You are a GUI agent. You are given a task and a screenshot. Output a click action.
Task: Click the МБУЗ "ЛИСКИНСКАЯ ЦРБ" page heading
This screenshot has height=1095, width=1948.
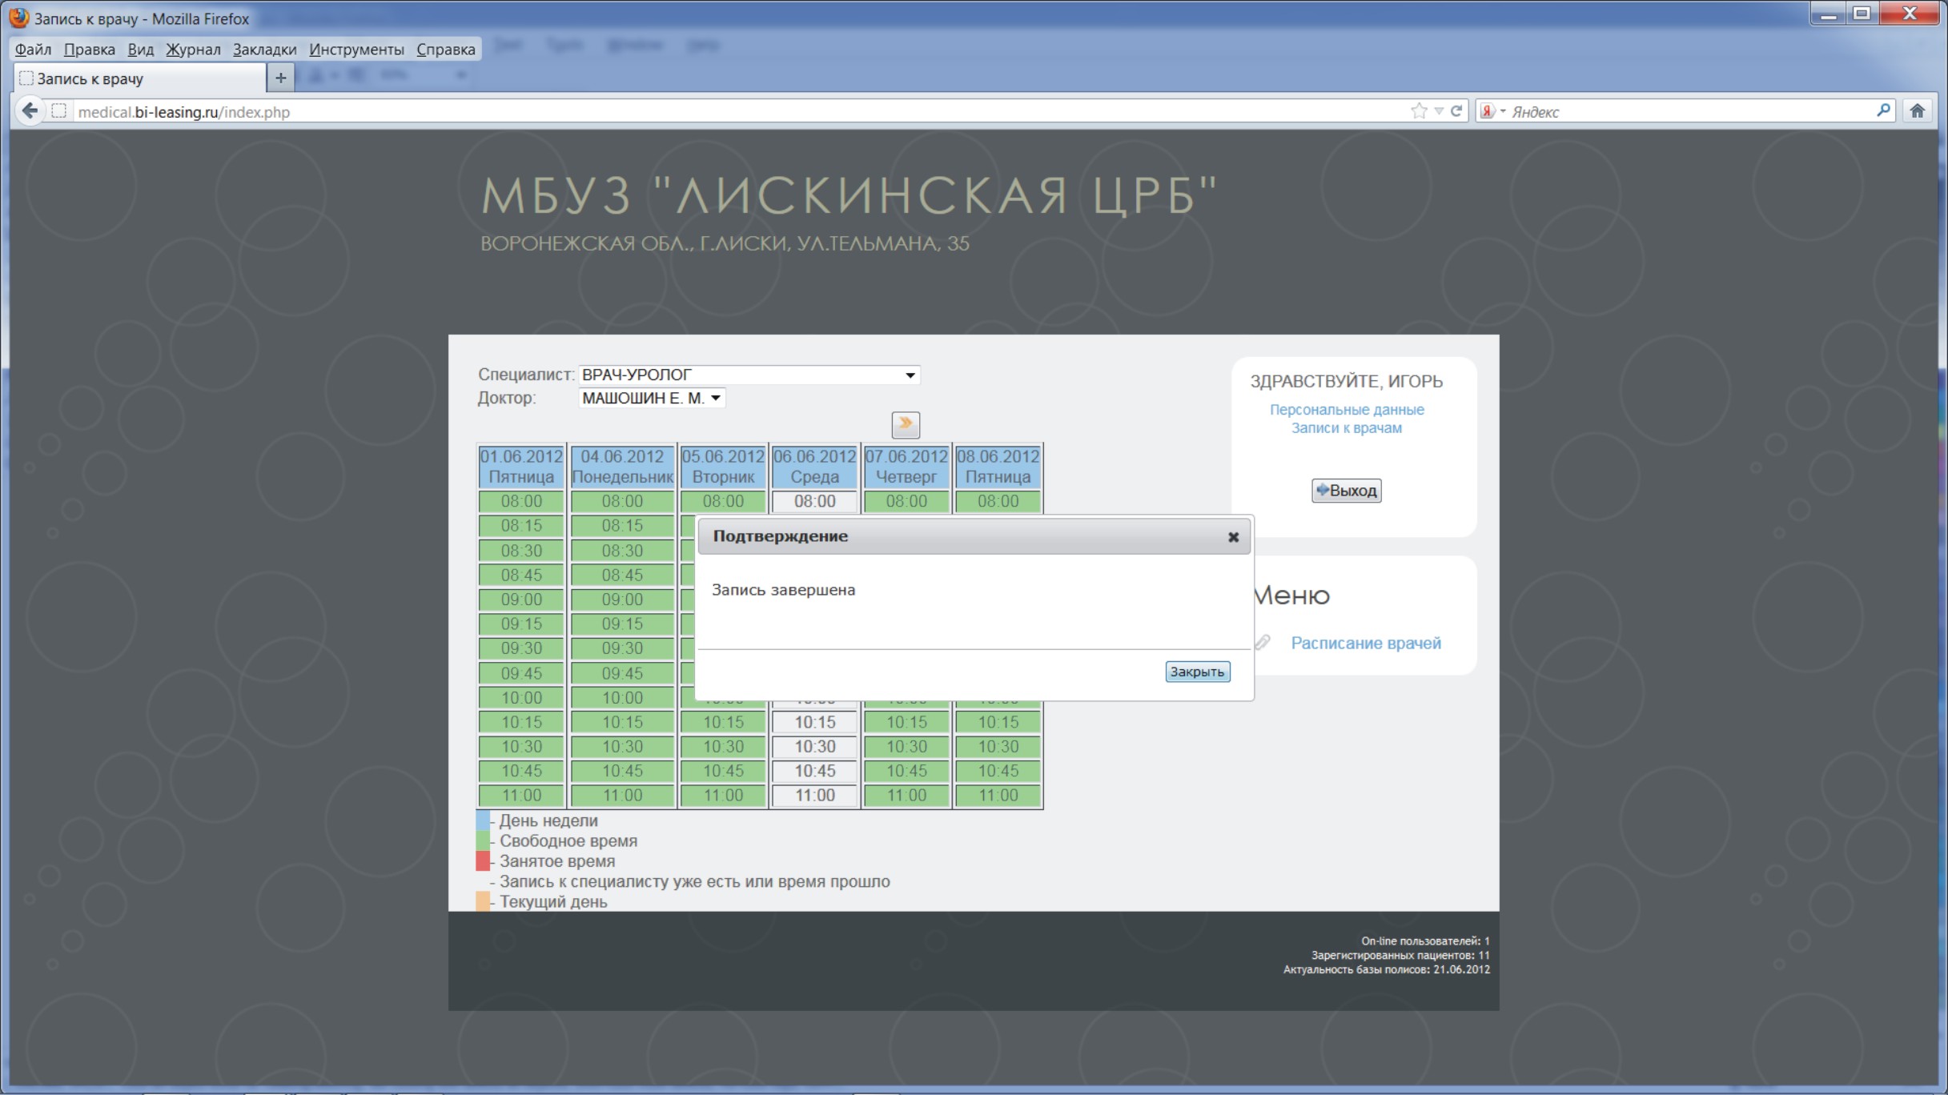click(x=849, y=195)
